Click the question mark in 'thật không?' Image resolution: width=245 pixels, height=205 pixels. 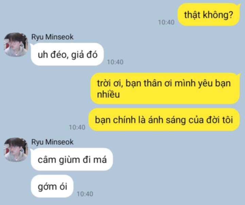coord(230,15)
